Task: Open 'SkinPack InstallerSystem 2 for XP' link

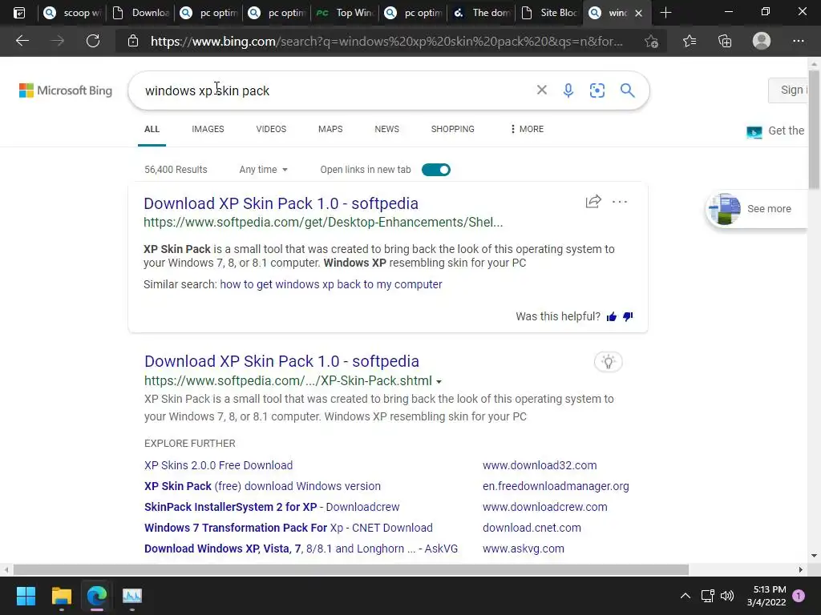Action: click(272, 507)
